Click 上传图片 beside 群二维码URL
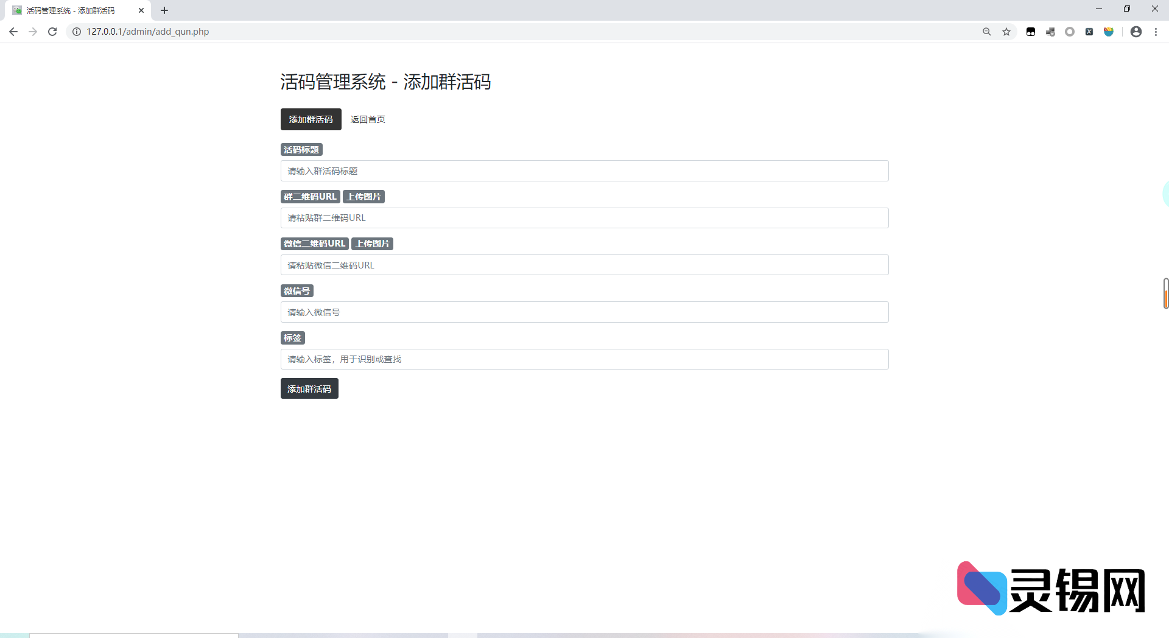The height and width of the screenshot is (638, 1169). [364, 196]
